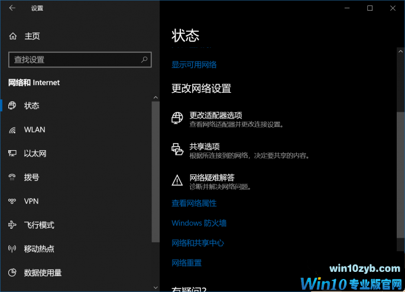This screenshot has height=292, width=405.
Task: Click the back arrow in the title bar
Action: click(12, 8)
